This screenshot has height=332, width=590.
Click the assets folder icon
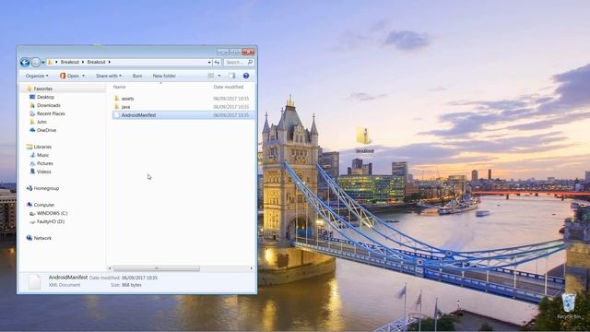(117, 99)
